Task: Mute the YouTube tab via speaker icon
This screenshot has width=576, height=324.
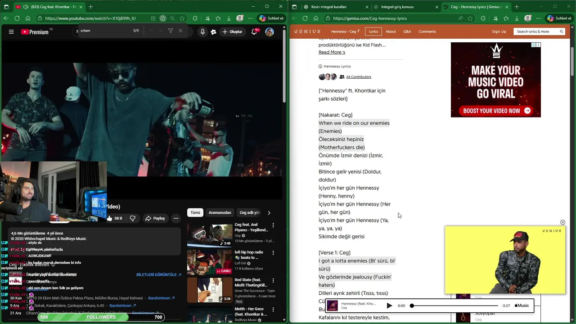Action: [x=25, y=7]
